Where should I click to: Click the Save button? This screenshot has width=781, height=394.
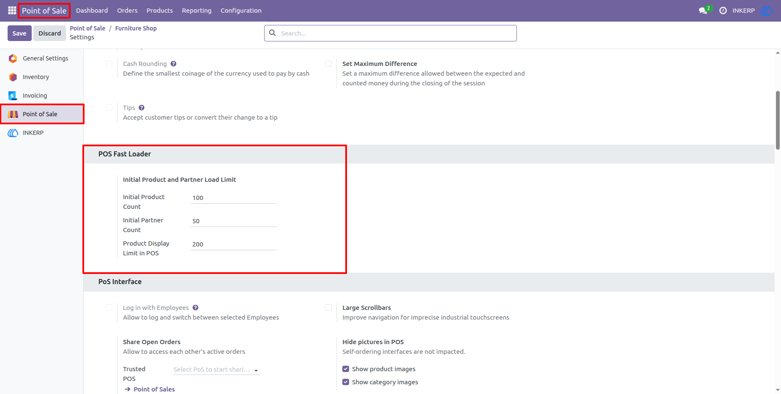pos(19,33)
